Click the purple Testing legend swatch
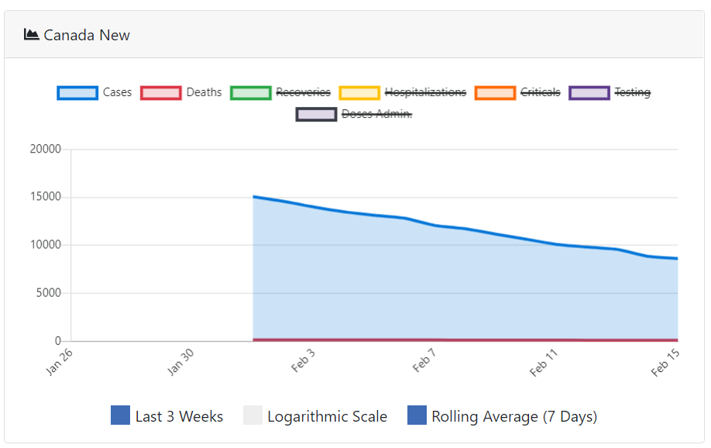The image size is (711, 448). (589, 92)
